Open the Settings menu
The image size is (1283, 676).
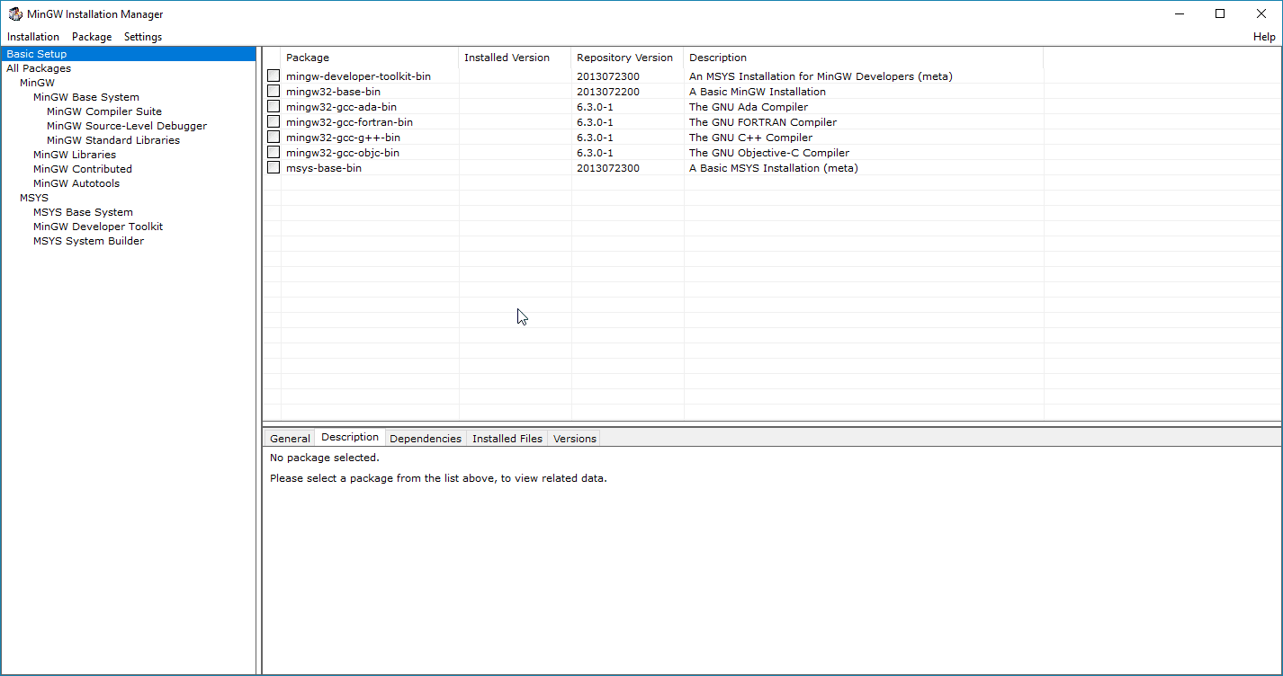(143, 37)
